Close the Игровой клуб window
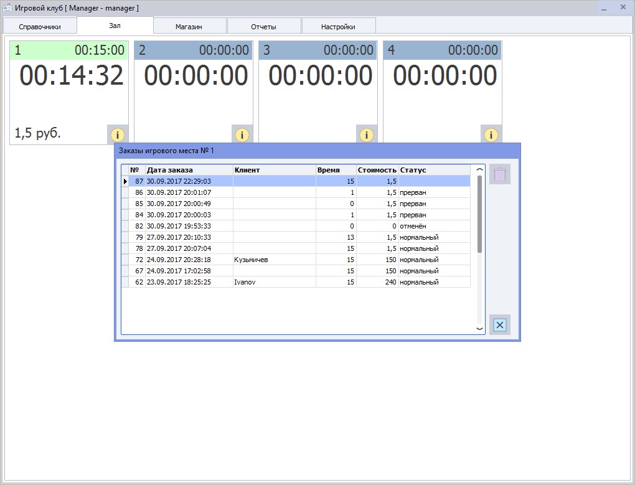 pyautogui.click(x=623, y=7)
